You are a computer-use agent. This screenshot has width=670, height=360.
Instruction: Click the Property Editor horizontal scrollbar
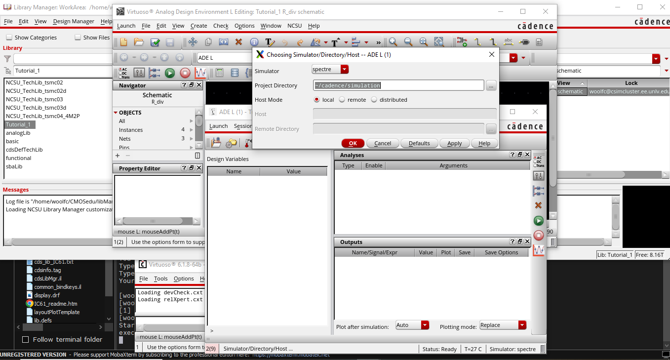pos(158,221)
